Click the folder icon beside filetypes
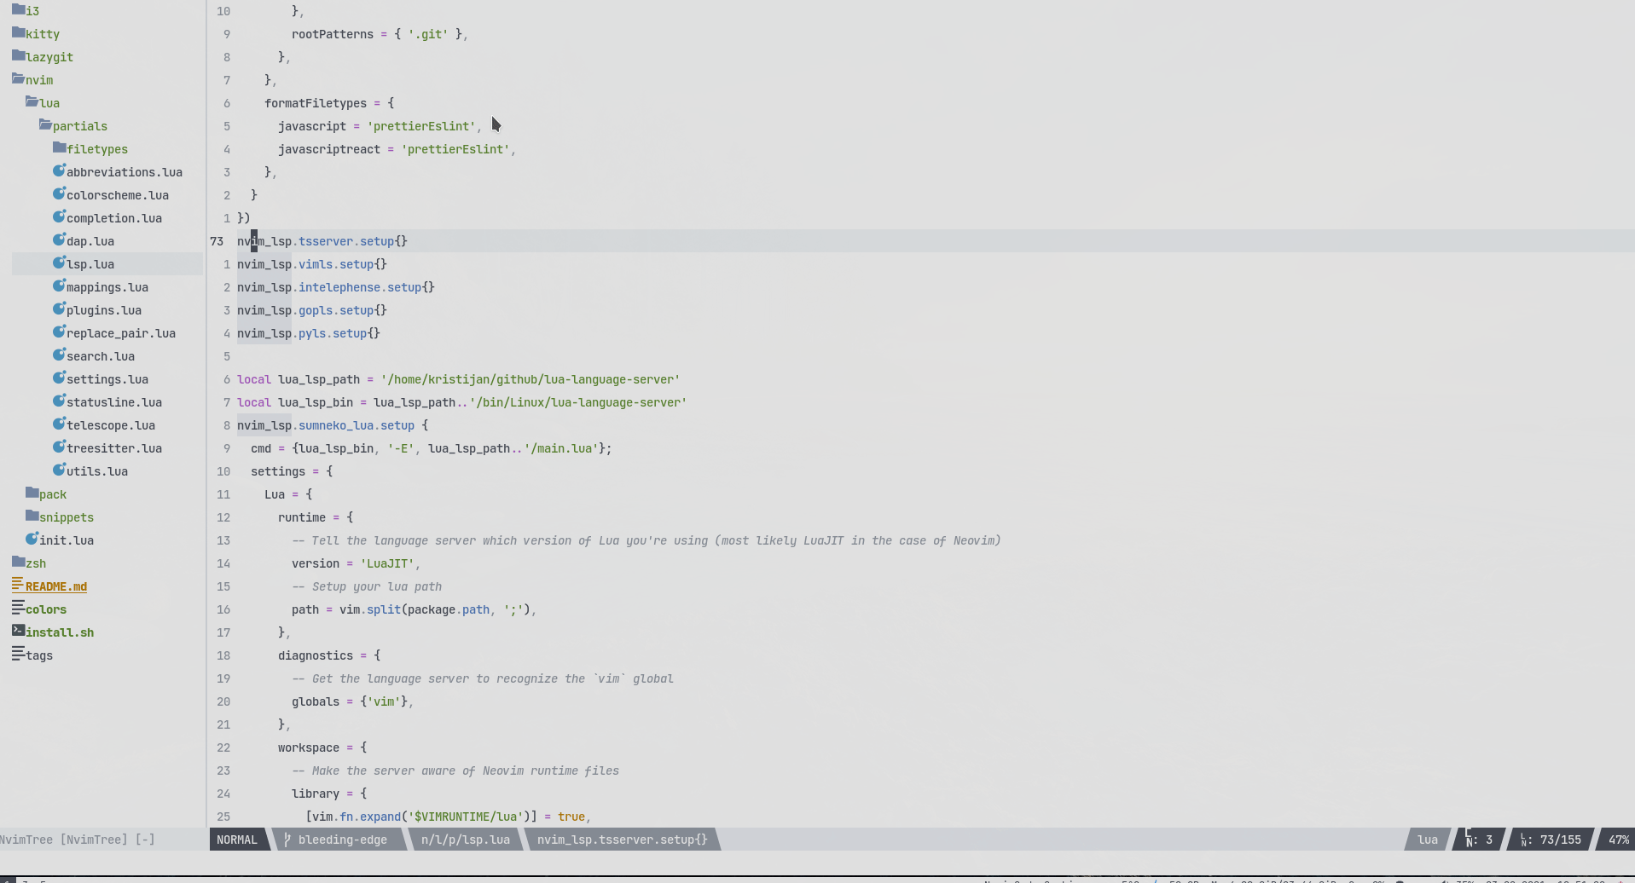This screenshot has height=883, width=1635. pyautogui.click(x=59, y=147)
